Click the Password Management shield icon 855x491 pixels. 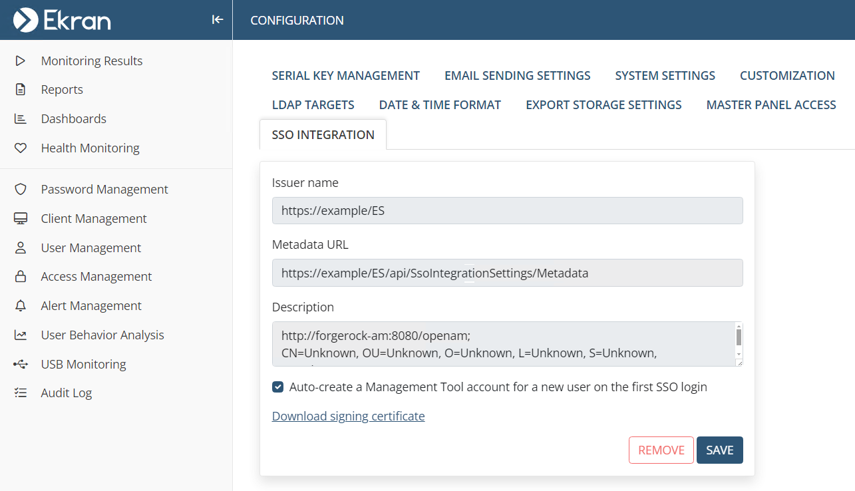(21, 190)
